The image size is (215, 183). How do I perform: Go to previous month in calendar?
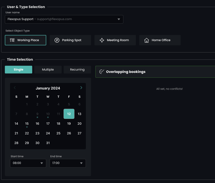pyautogui.click(x=15, y=88)
